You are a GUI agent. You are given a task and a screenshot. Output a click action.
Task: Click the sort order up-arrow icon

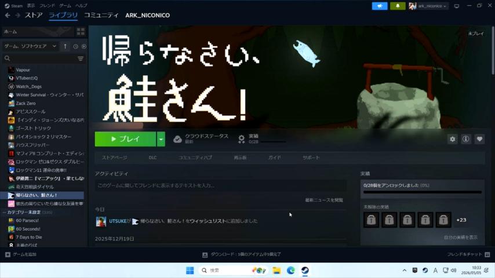click(x=65, y=46)
